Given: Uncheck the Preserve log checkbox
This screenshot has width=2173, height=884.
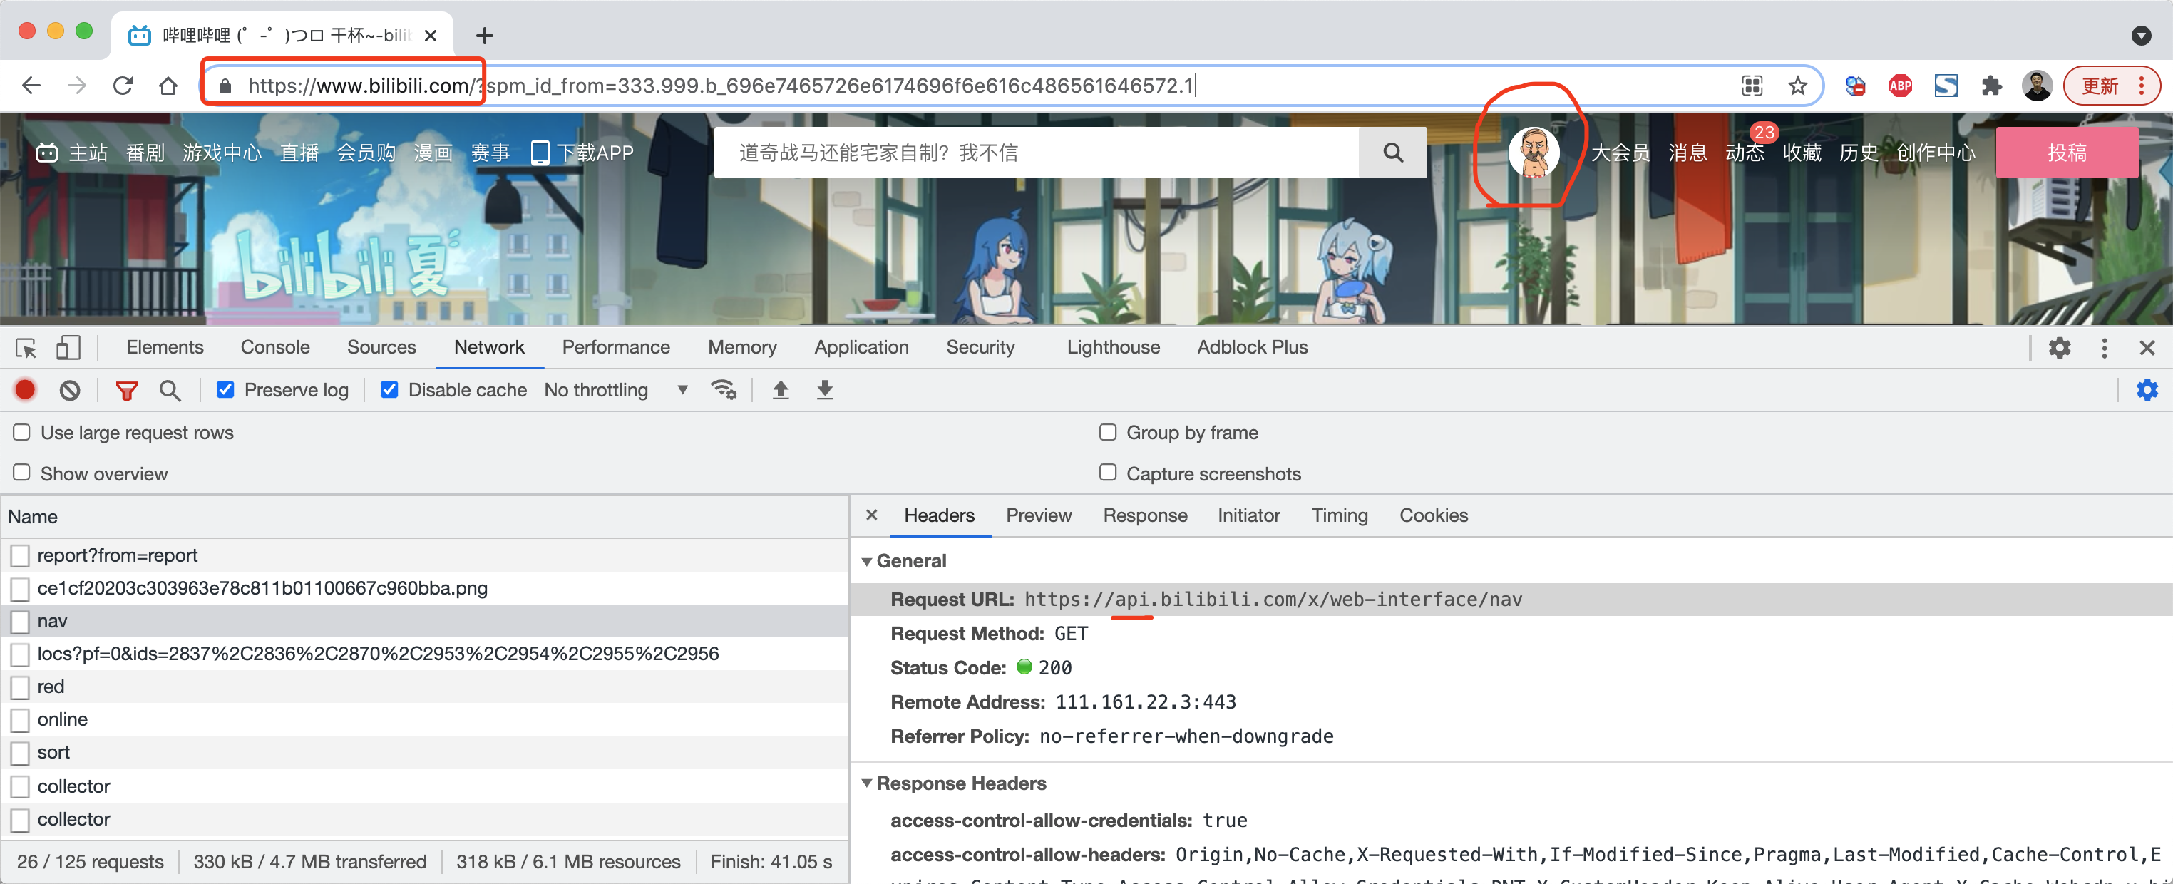Looking at the screenshot, I should [225, 390].
